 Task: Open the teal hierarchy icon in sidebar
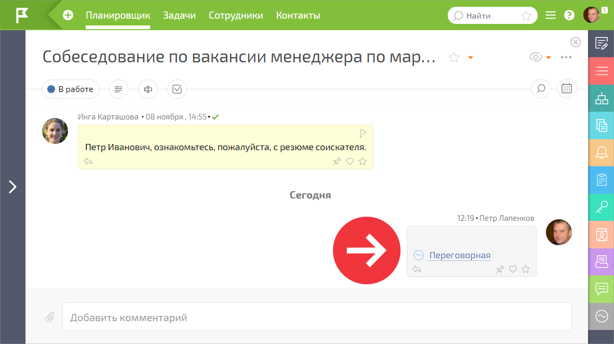click(x=601, y=98)
